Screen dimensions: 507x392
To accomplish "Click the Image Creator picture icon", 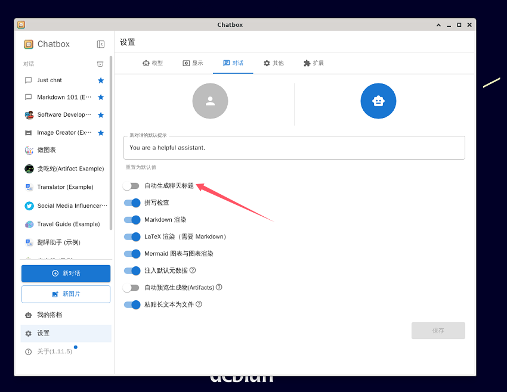I will (29, 133).
